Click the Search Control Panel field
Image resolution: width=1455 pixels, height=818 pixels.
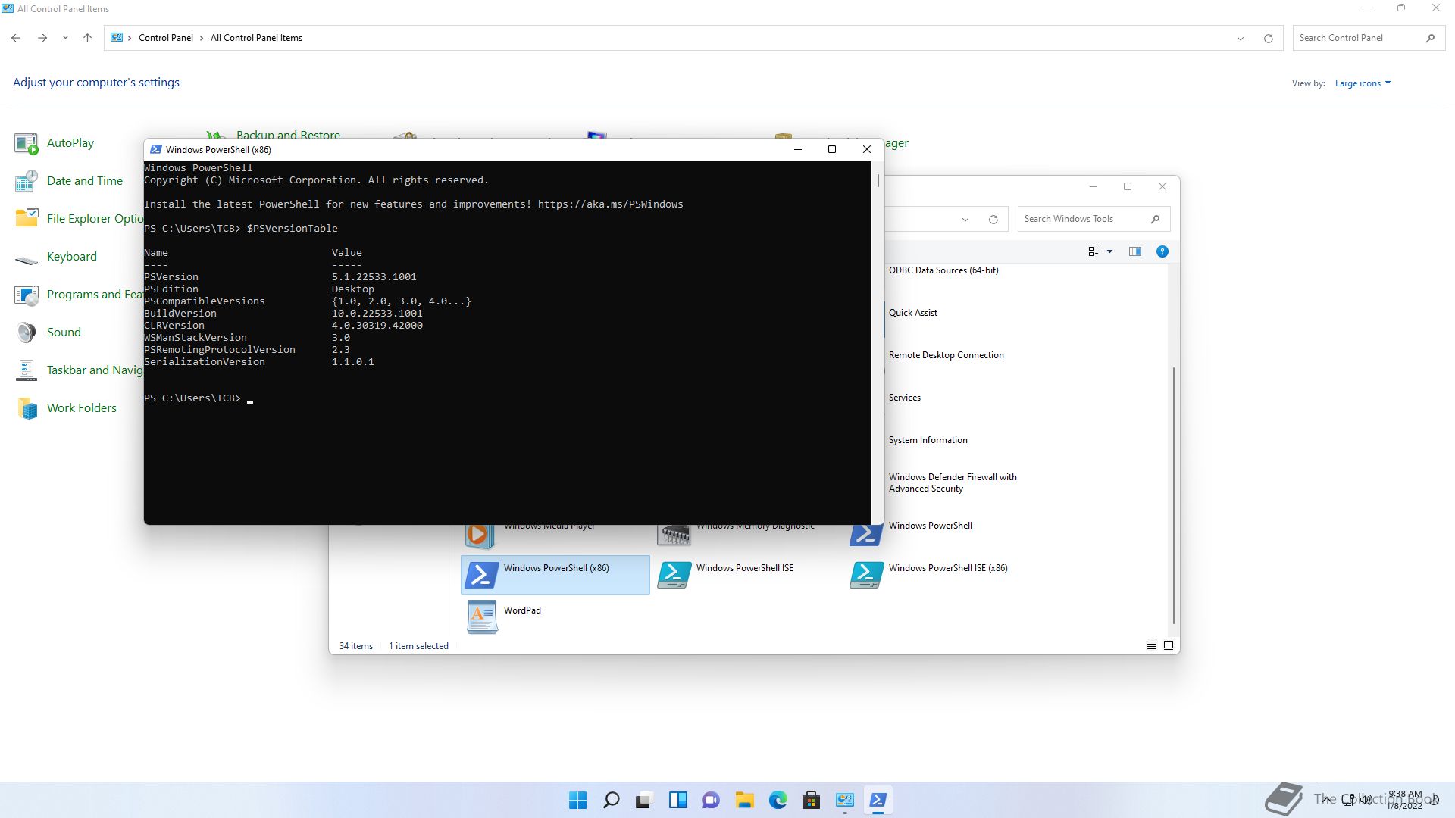(x=1356, y=38)
